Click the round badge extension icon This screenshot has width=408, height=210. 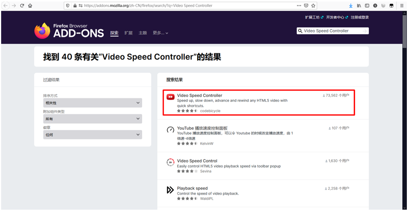pos(375,5)
